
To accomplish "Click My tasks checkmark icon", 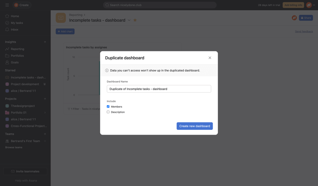I will (x=7, y=23).
